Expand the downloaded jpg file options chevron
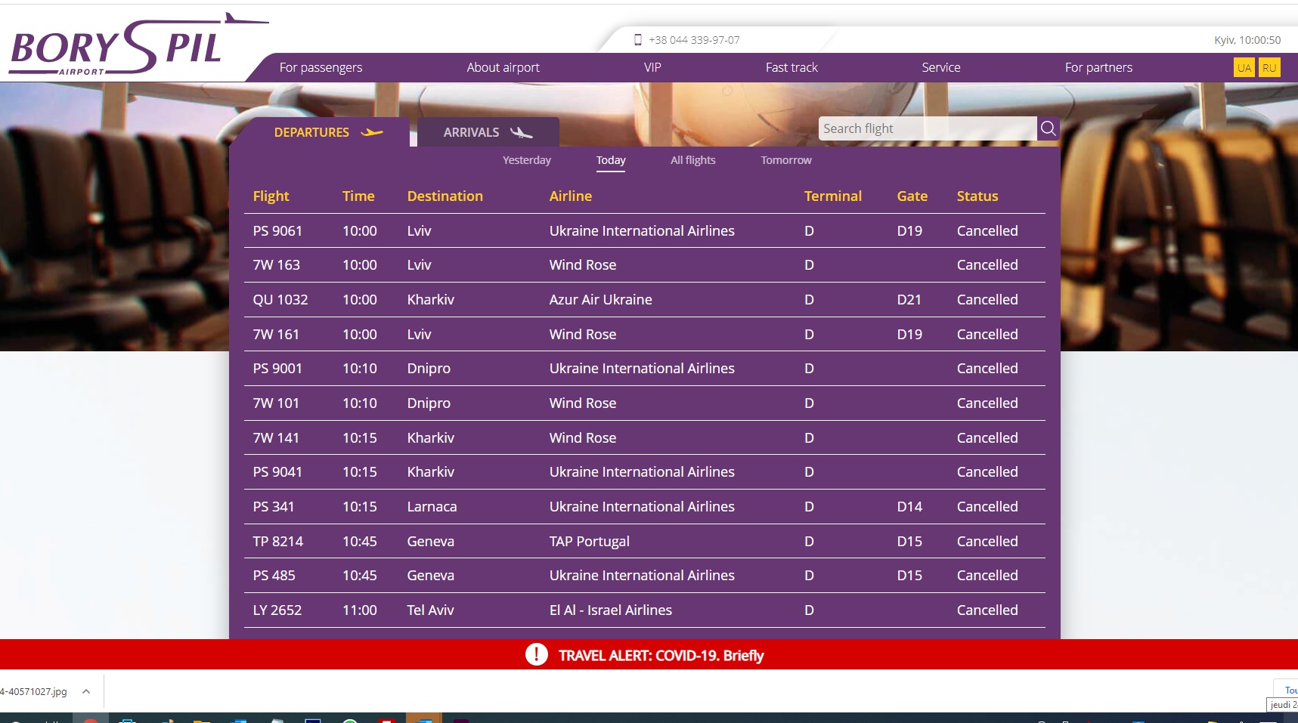This screenshot has height=723, width=1298. [86, 691]
